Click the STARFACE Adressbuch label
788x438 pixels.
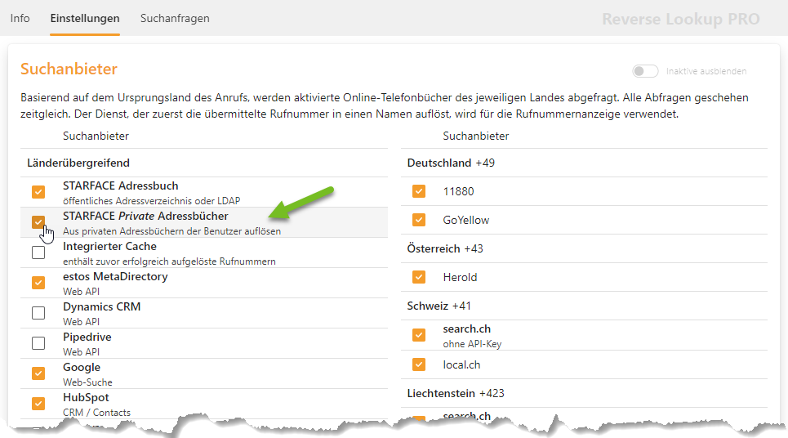click(121, 185)
